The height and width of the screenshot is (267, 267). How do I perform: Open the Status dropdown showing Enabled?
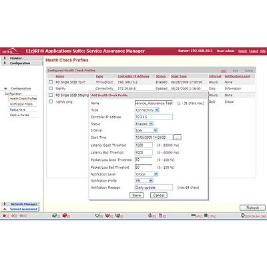[x=144, y=123]
